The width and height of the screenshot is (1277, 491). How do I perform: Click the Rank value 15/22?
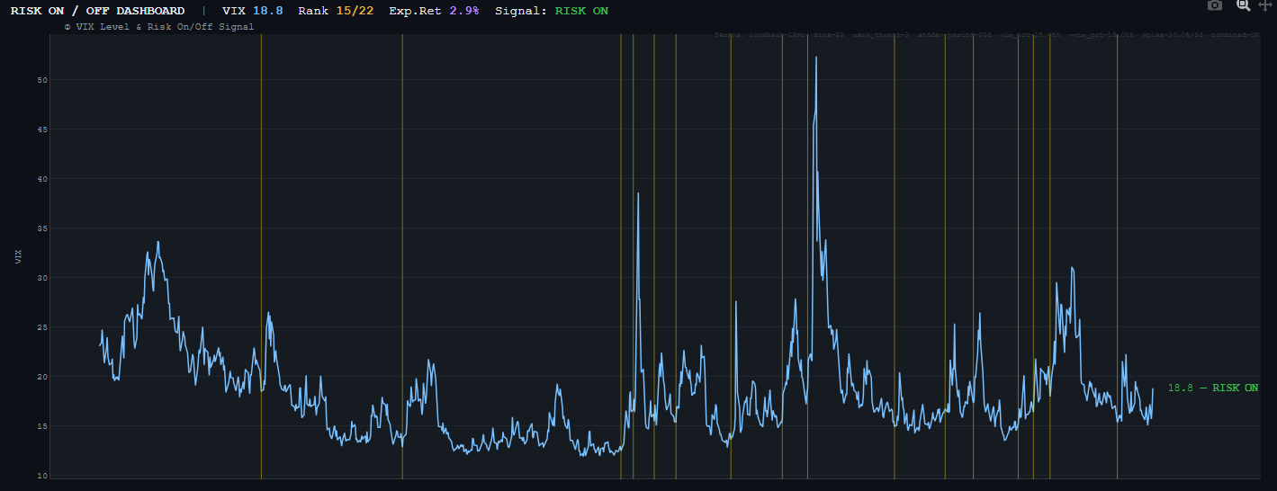pos(355,11)
